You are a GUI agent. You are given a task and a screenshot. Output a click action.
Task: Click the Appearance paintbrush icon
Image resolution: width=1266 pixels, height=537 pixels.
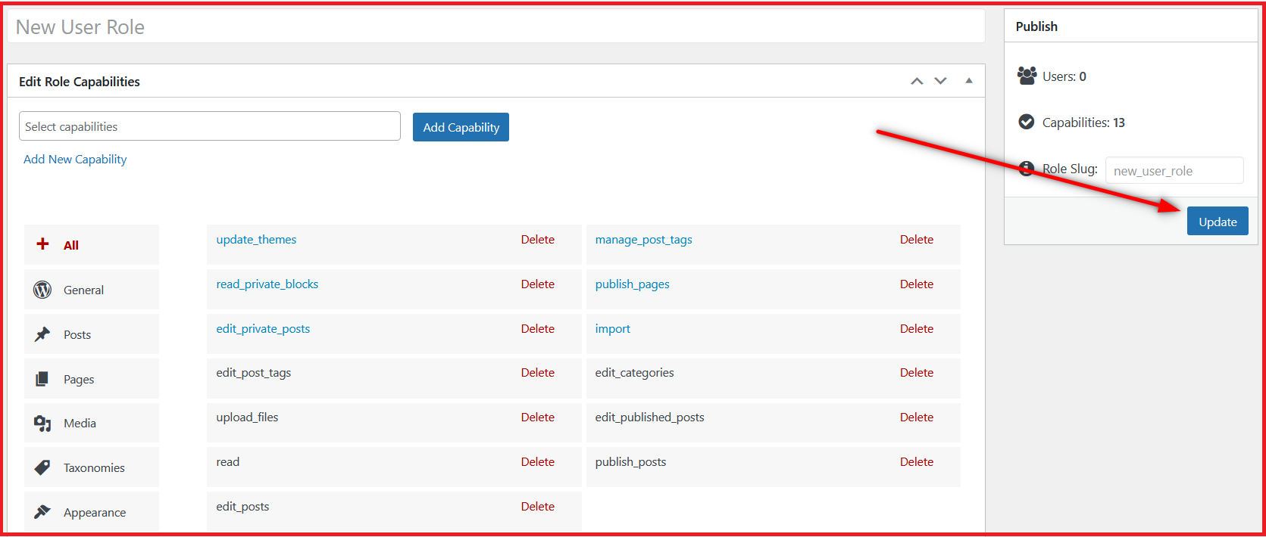(42, 512)
